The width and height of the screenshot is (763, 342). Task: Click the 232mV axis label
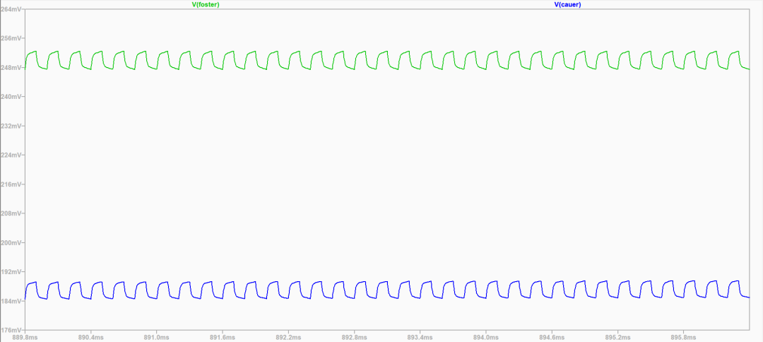(x=10, y=126)
